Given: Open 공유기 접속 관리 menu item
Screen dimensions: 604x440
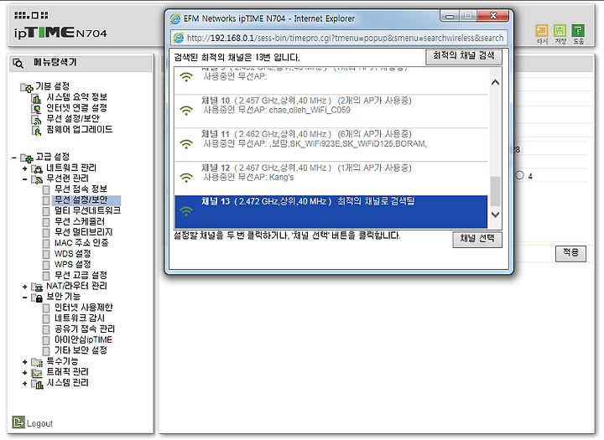Looking at the screenshot, I should coord(85,329).
